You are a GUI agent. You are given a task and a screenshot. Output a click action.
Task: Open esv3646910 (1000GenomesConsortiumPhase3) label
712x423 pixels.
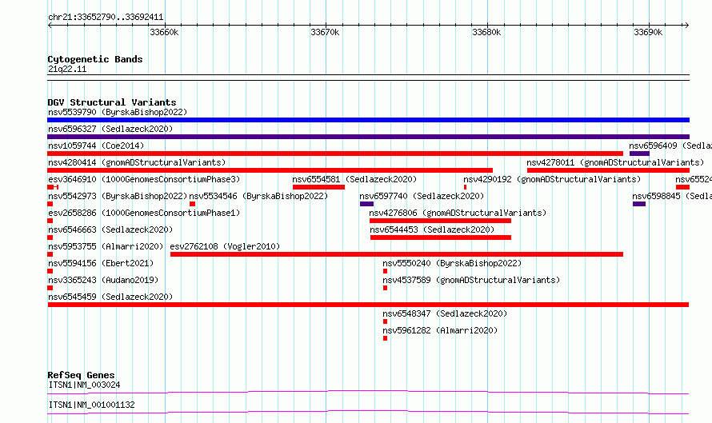click(x=144, y=179)
